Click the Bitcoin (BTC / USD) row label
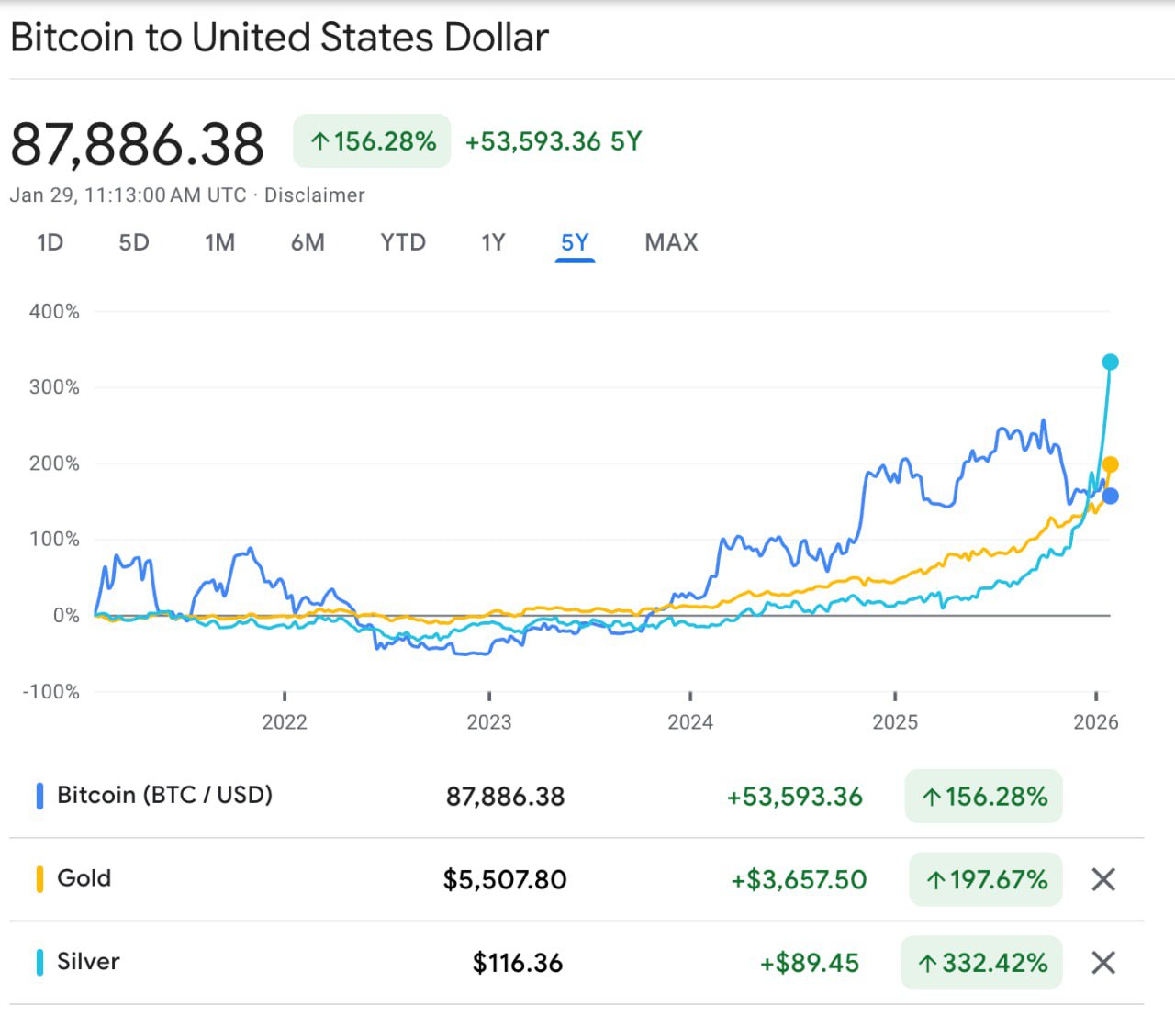The height and width of the screenshot is (1016, 1175). pyautogui.click(x=164, y=795)
